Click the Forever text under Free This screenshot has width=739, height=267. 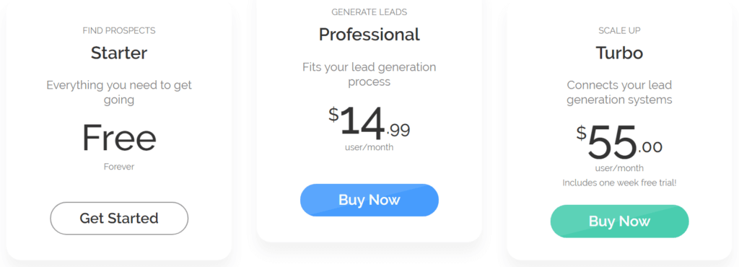[x=119, y=167]
